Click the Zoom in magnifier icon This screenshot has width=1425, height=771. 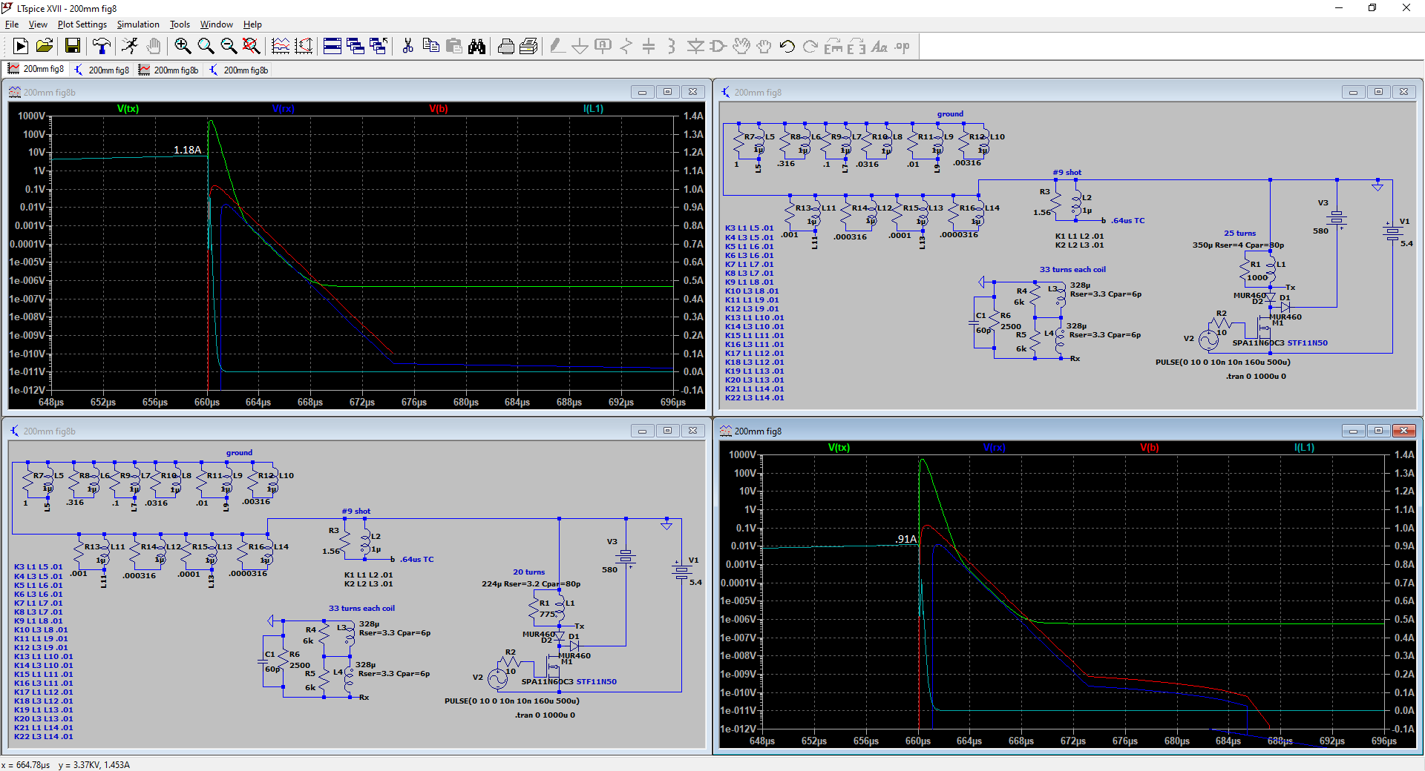click(x=183, y=47)
